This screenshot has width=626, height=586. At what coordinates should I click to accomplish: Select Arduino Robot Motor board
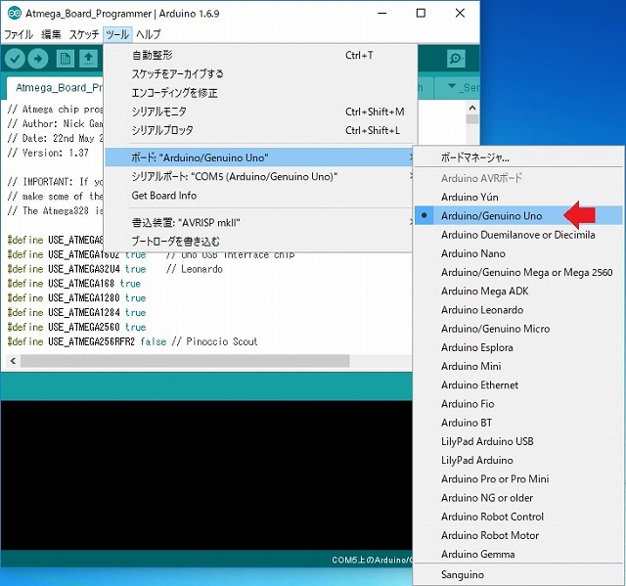pyautogui.click(x=518, y=535)
